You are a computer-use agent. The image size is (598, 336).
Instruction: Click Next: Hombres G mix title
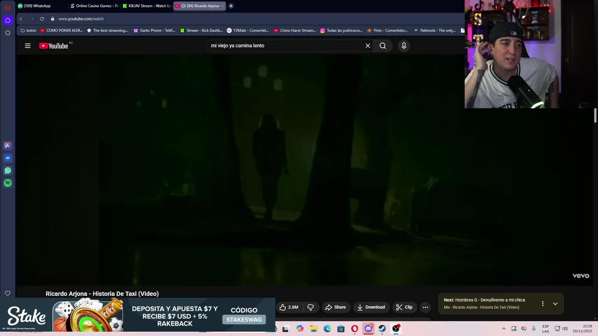(484, 300)
